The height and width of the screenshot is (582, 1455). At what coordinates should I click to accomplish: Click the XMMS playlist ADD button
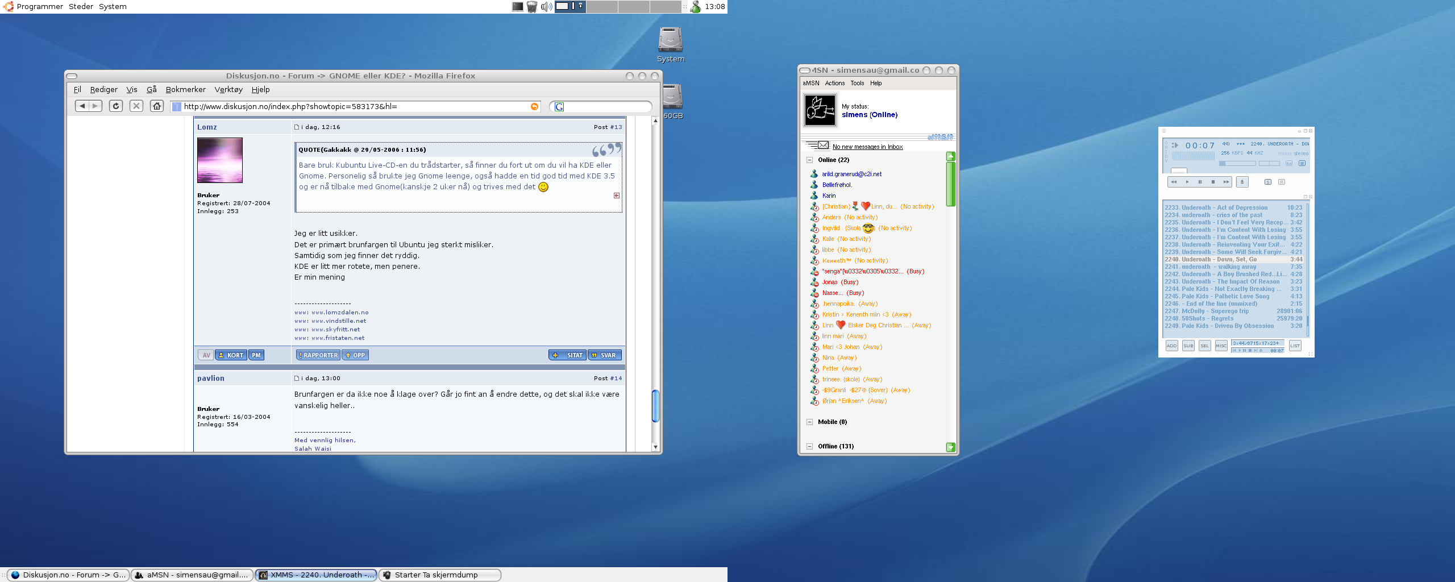pos(1172,346)
